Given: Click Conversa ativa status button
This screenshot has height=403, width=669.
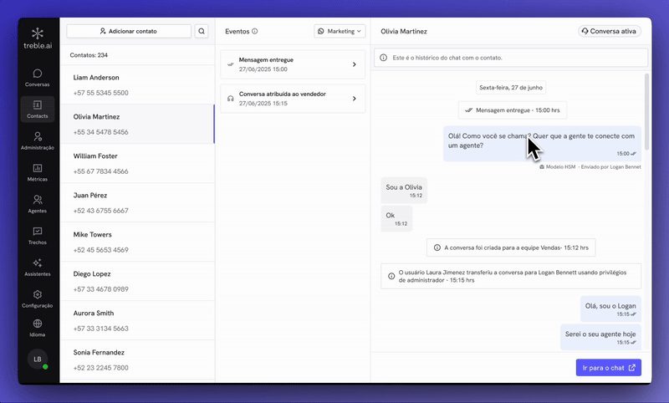Looking at the screenshot, I should coord(610,31).
